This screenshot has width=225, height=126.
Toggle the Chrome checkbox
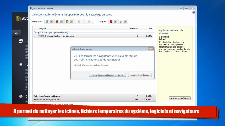pos(71,22)
